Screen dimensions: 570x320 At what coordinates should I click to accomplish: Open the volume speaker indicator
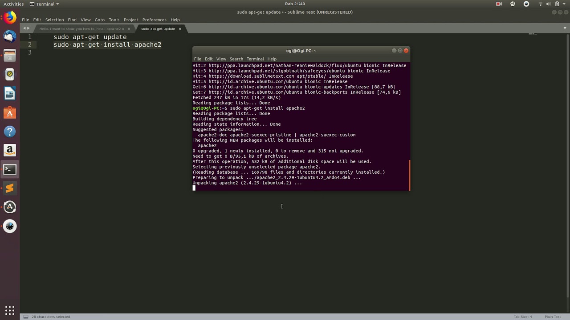click(x=549, y=4)
